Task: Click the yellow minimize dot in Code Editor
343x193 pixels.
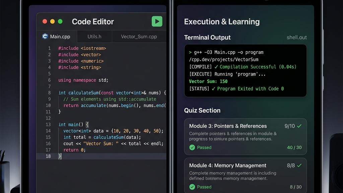Action: pos(53,21)
